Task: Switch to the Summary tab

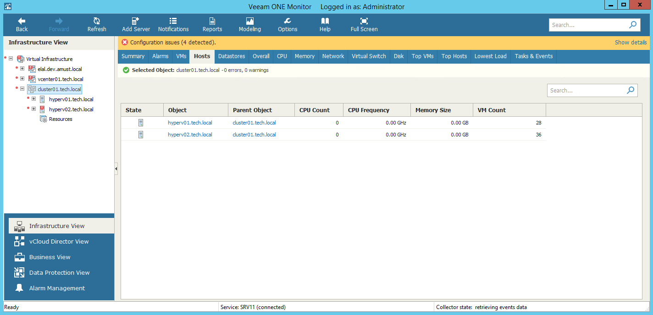Action: (x=133, y=56)
